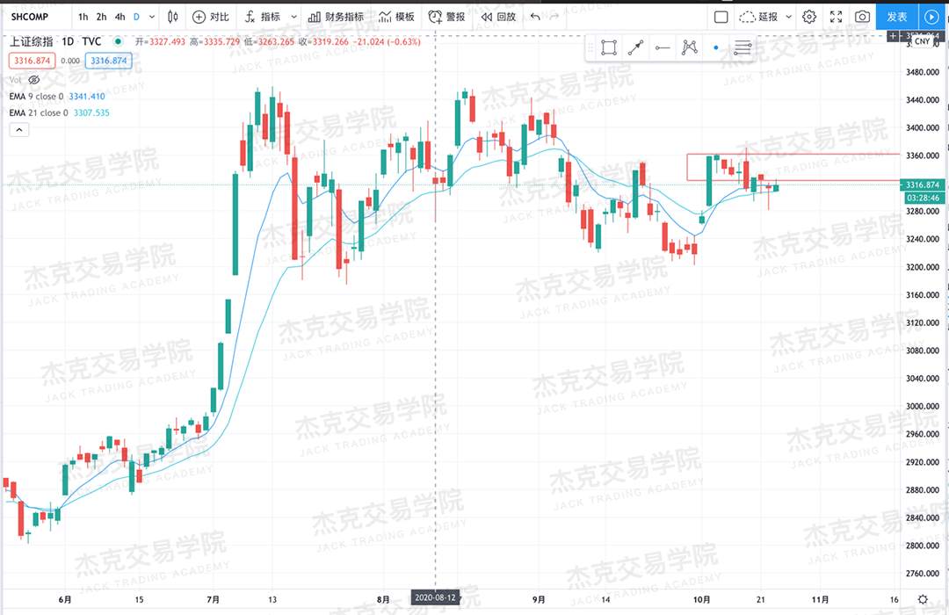Click the 2020-08-12 date label on time axis

point(435,597)
